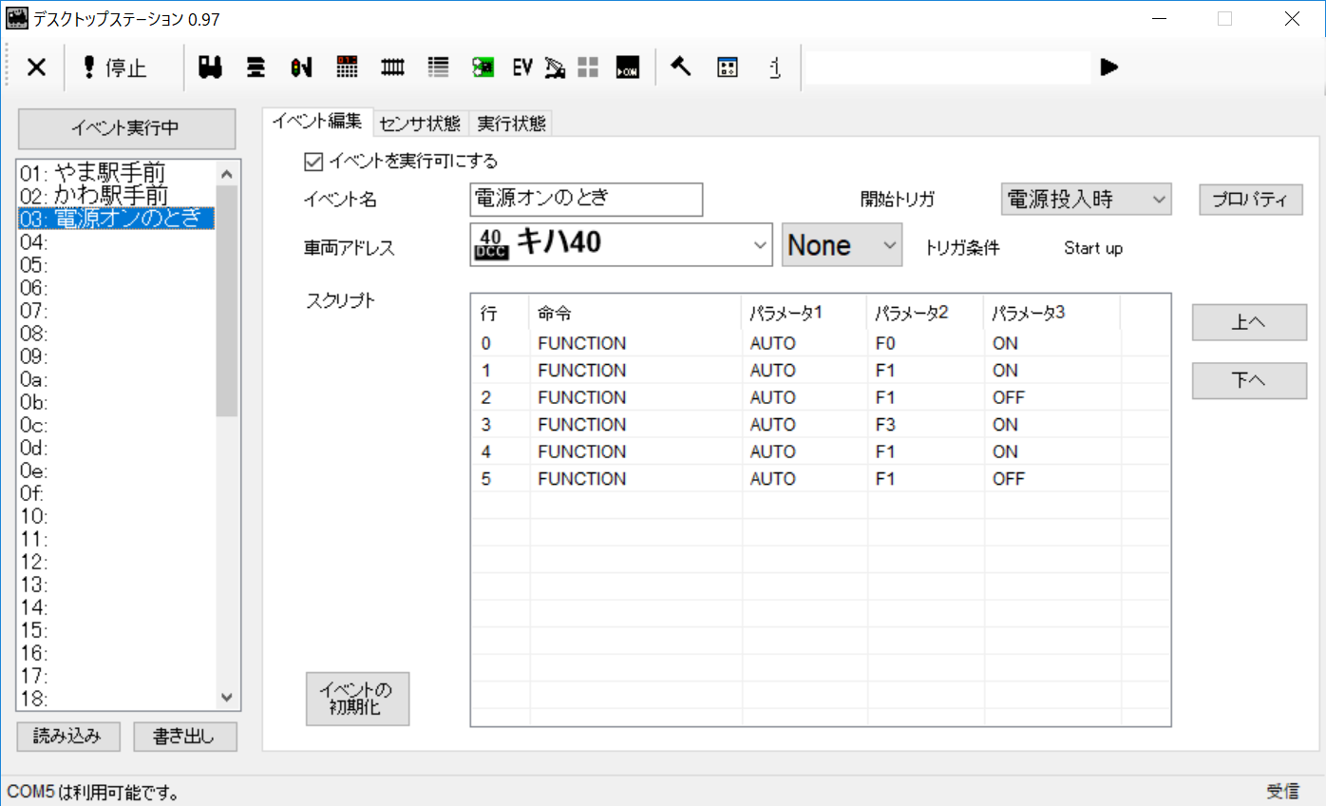The width and height of the screenshot is (1326, 806).
Task: Open the 車両アドレス キハ40 dropdown
Action: click(621, 245)
